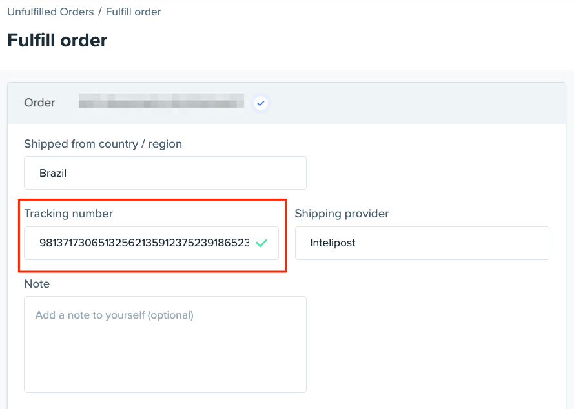Click the Fulfill order breadcrumb item
574x409 pixels.
[133, 12]
